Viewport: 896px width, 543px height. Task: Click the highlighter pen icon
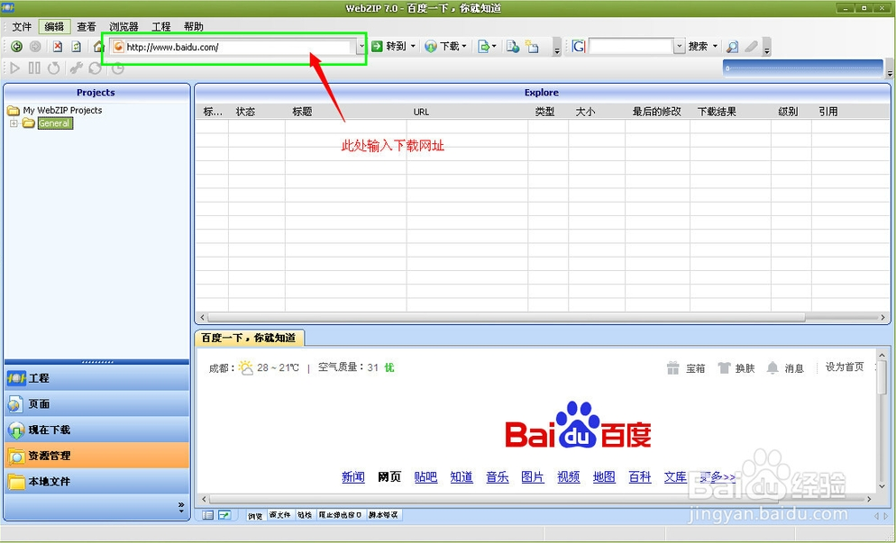click(x=752, y=46)
